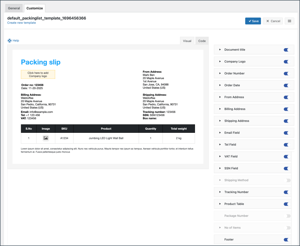
Task: Expand Document title section arrow
Action: pyautogui.click(x=220, y=50)
